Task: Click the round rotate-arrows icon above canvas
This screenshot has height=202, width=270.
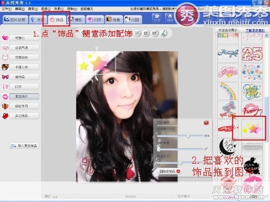Action: click(x=146, y=33)
